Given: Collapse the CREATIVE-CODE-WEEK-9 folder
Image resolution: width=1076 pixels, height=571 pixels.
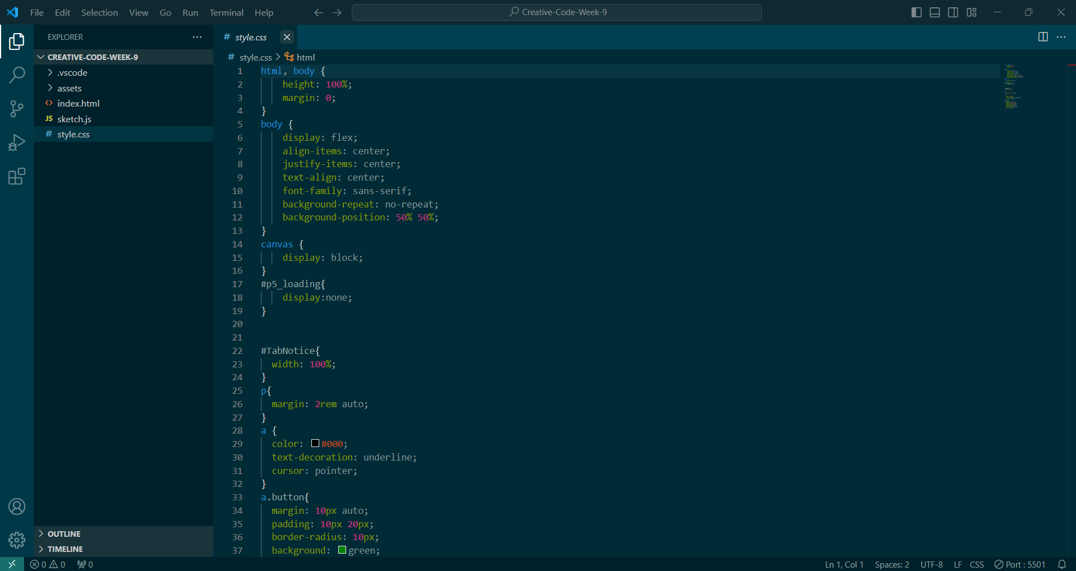Looking at the screenshot, I should pyautogui.click(x=40, y=57).
